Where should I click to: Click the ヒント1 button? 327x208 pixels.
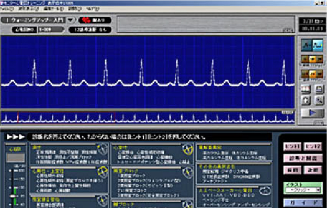coord(292,147)
